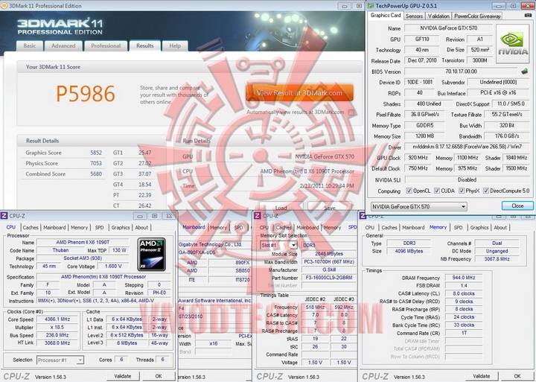The width and height of the screenshot is (536, 382).
Task: Click the Close button in GPU-Z
Action: 517,206
